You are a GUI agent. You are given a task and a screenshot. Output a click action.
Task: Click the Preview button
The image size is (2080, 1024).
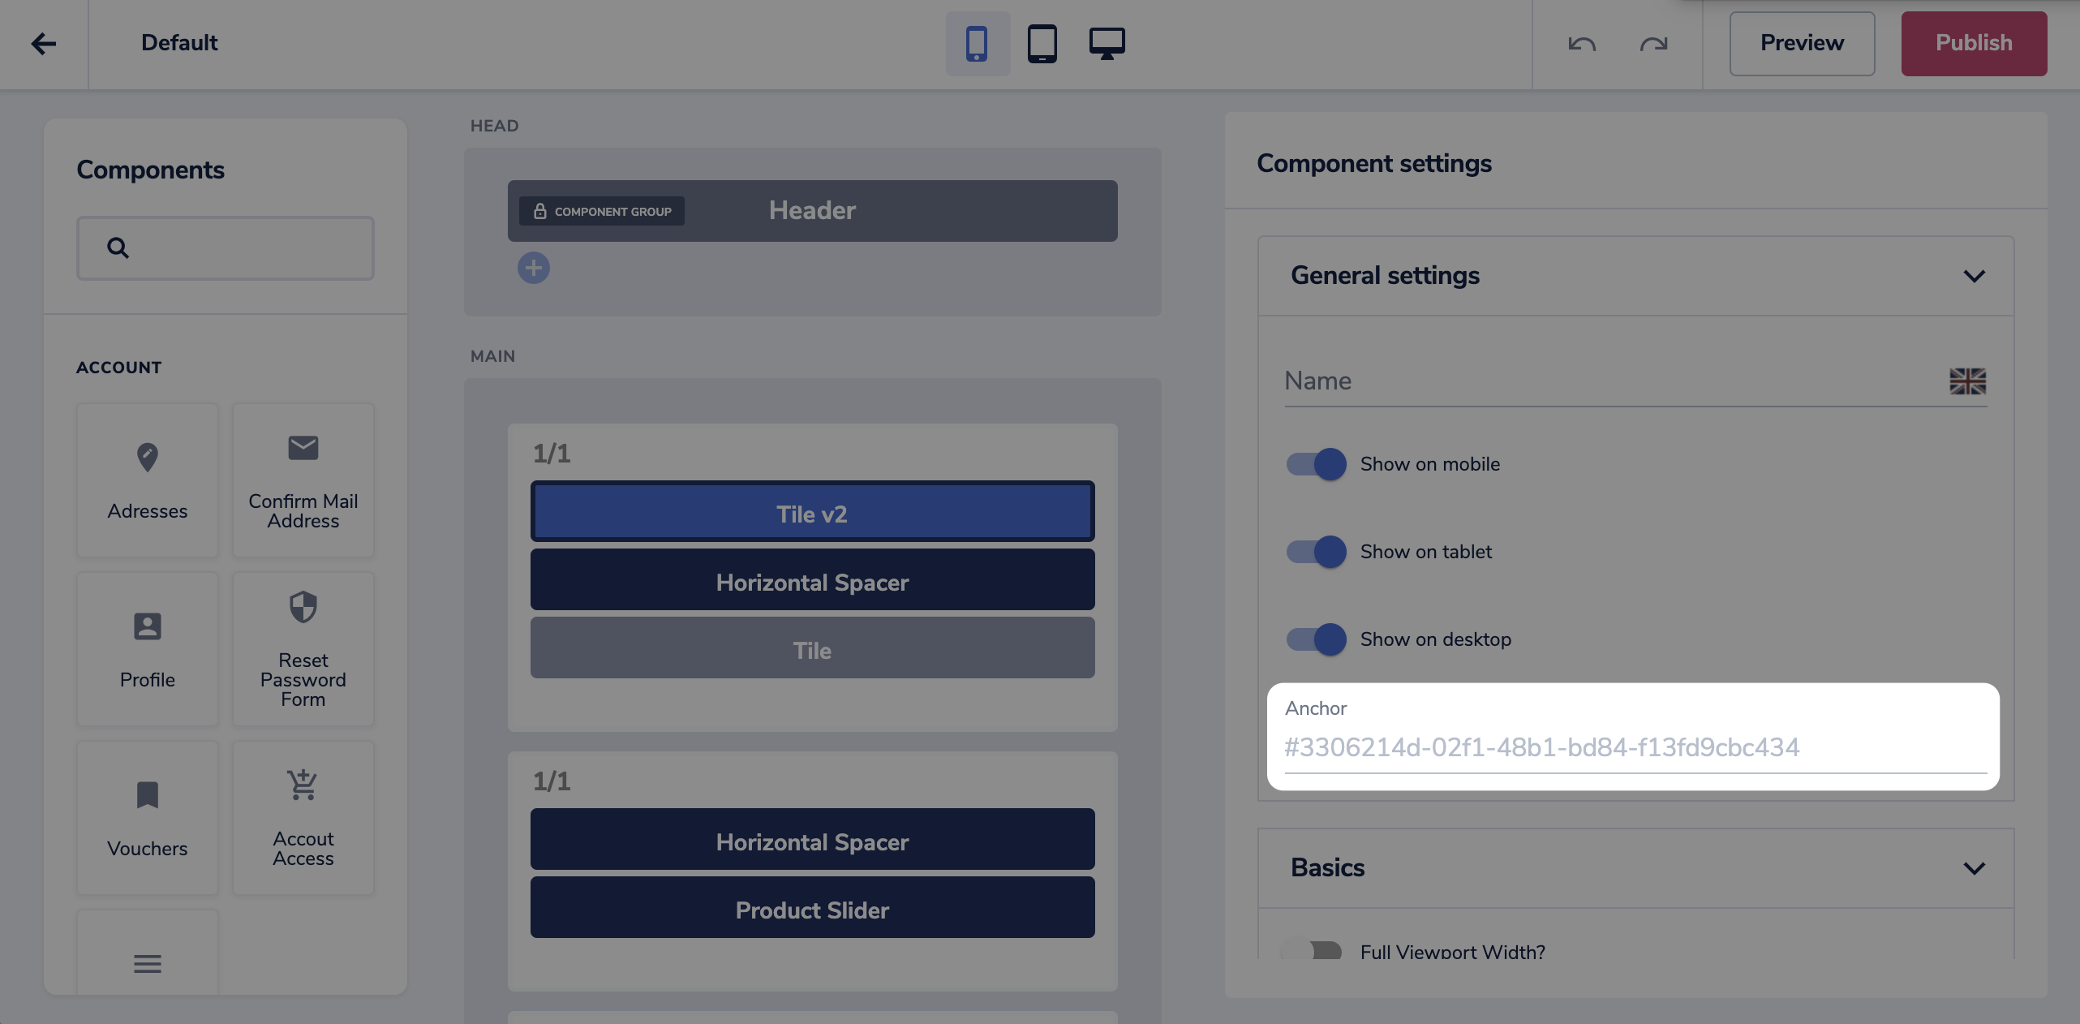coord(1802,43)
